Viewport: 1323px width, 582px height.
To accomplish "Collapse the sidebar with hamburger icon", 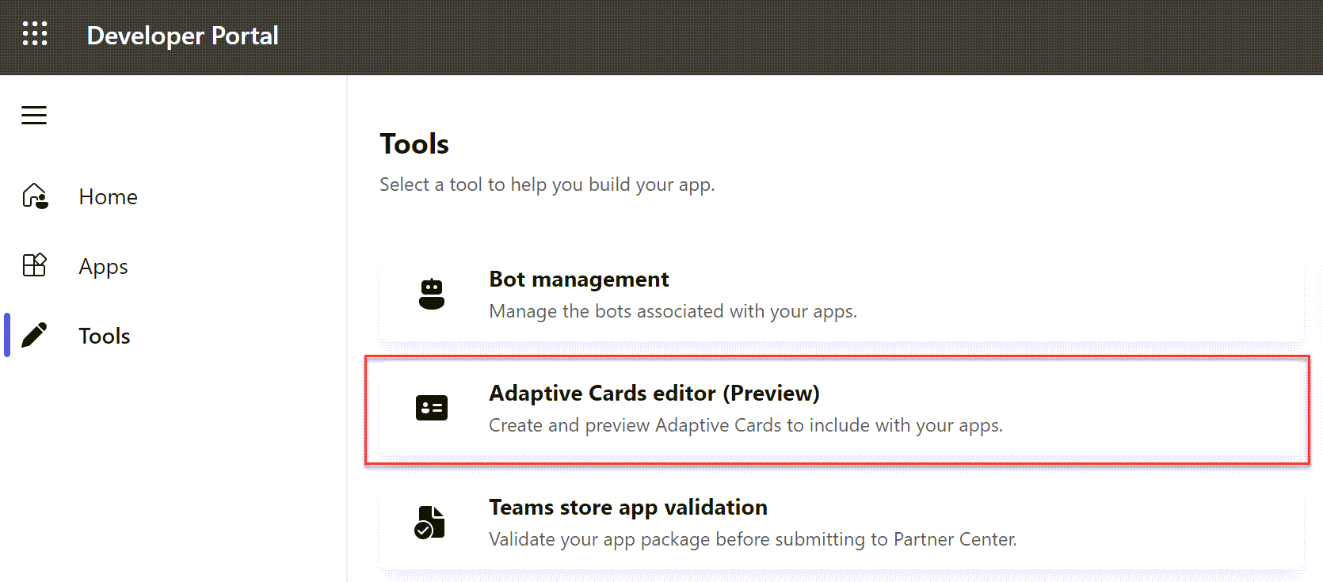I will coord(34,116).
